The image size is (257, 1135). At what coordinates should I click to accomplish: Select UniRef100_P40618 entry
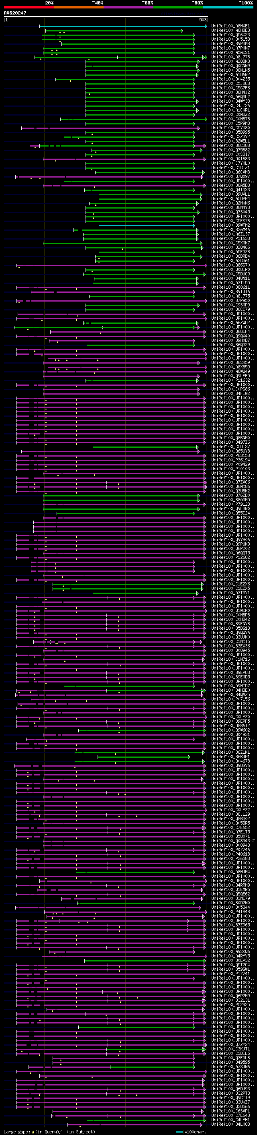point(230,854)
